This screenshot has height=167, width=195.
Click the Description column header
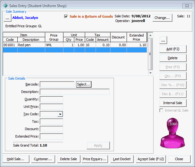[x=31, y=40]
